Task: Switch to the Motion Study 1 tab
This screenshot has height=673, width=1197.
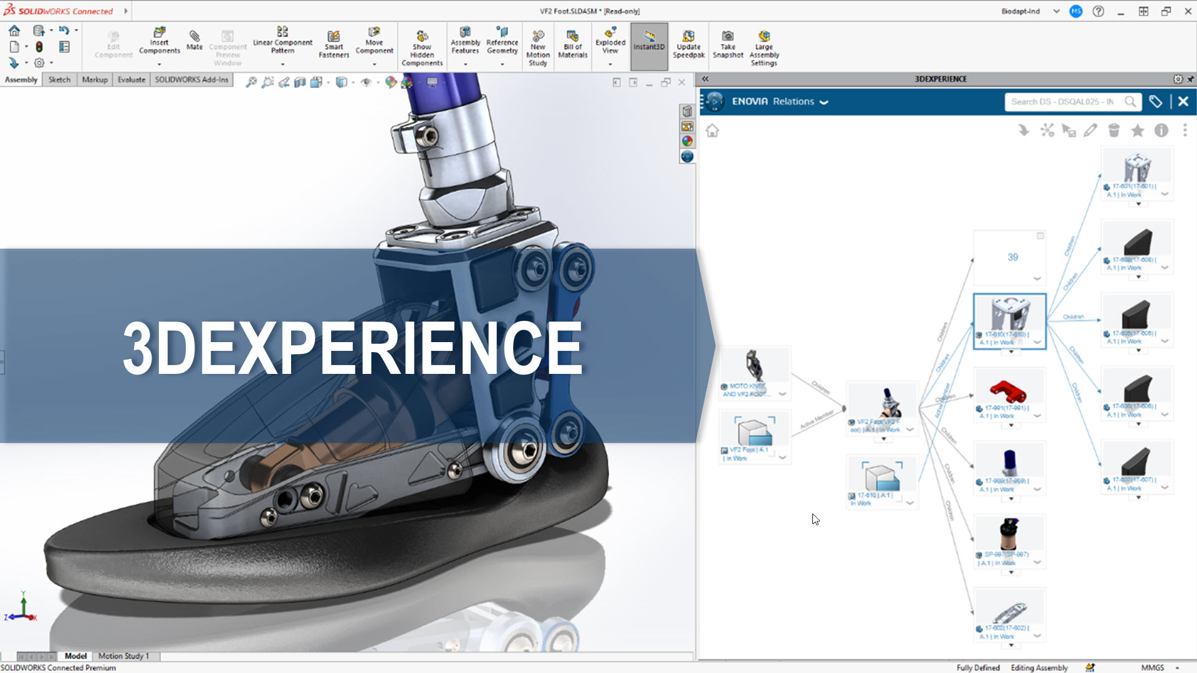Action: pyautogui.click(x=123, y=656)
